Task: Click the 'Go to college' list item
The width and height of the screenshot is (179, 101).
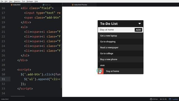Action: coord(121,53)
